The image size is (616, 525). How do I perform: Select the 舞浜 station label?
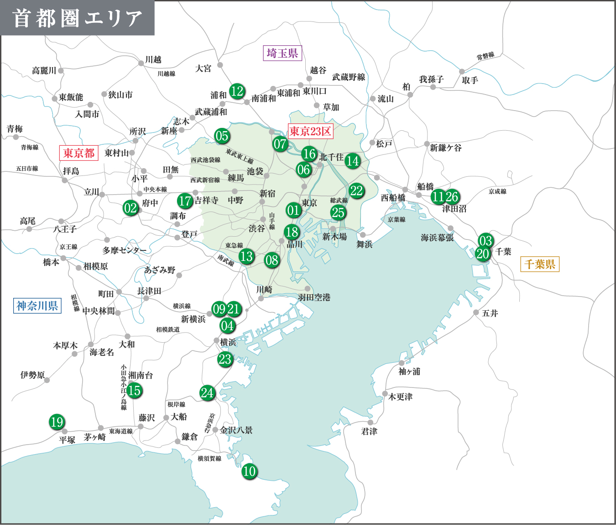point(365,244)
